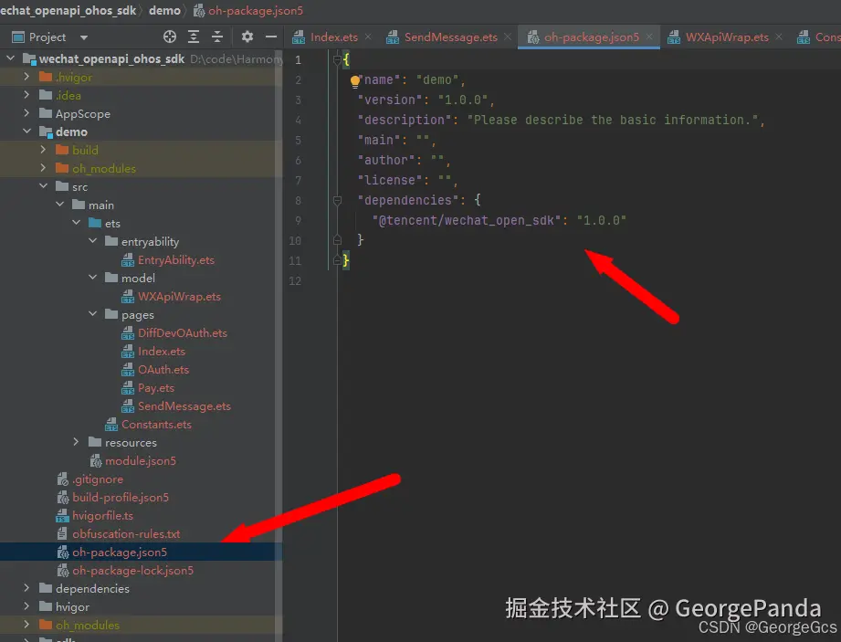Expand the build folder under demo
The height and width of the screenshot is (642, 841).
pyautogui.click(x=43, y=150)
